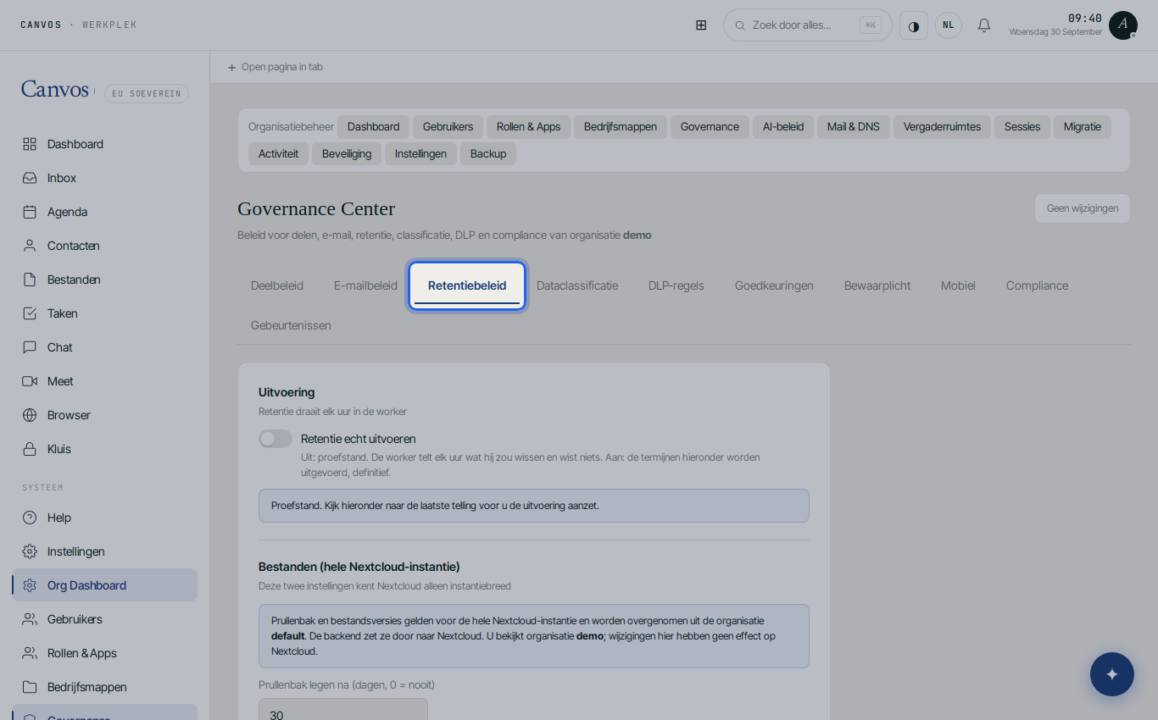Open the Compliance tab
This screenshot has height=720, width=1158.
tap(1037, 285)
